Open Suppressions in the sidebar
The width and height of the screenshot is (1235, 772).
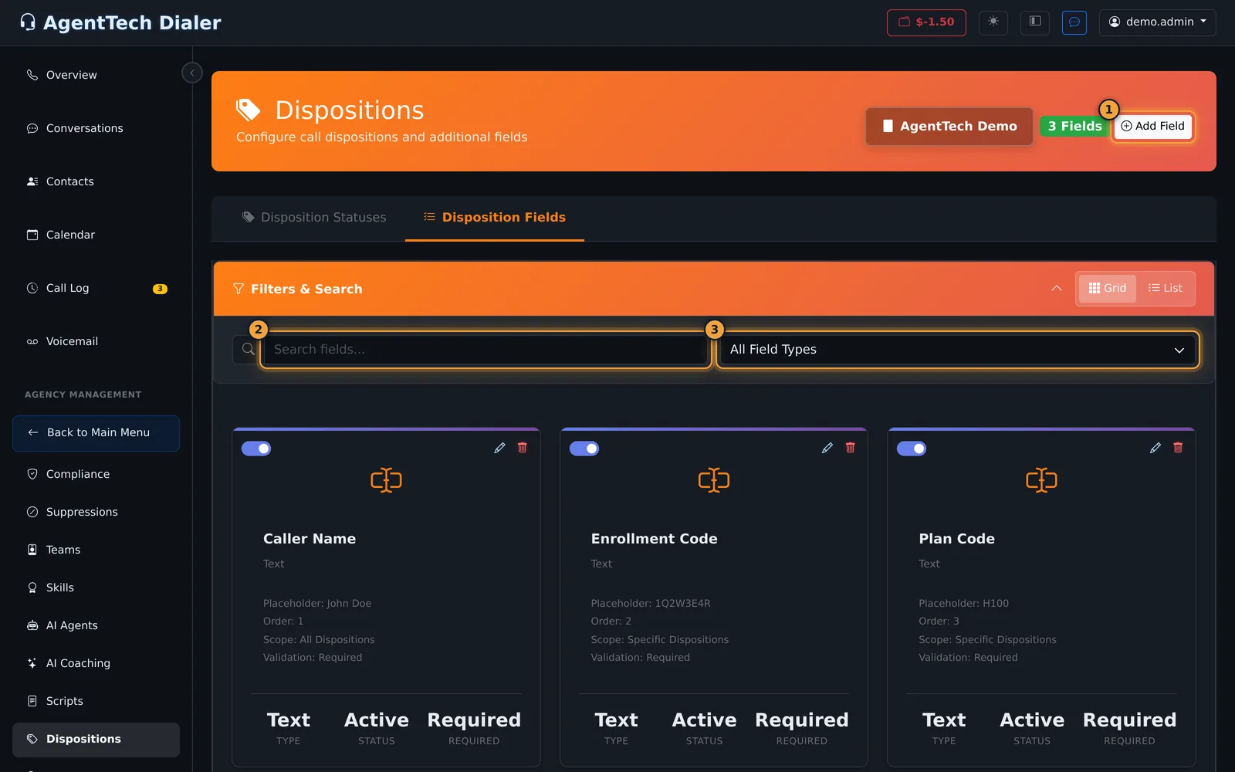(96, 512)
